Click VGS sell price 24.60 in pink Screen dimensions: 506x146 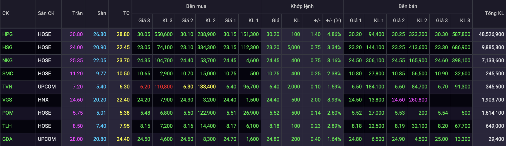coord(398,100)
